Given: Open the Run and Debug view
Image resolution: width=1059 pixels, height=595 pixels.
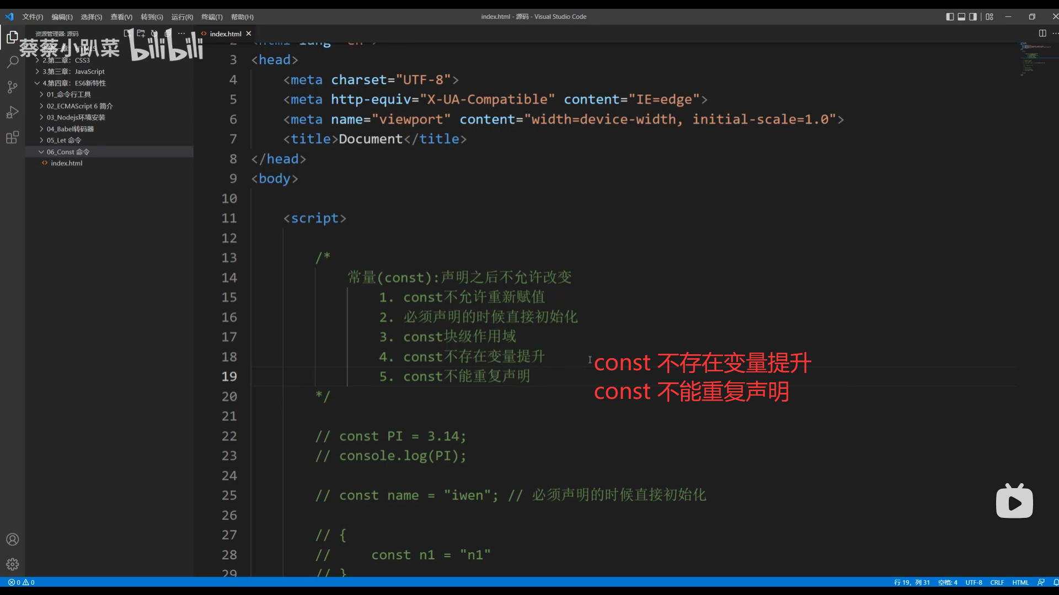Looking at the screenshot, I should tap(12, 112).
